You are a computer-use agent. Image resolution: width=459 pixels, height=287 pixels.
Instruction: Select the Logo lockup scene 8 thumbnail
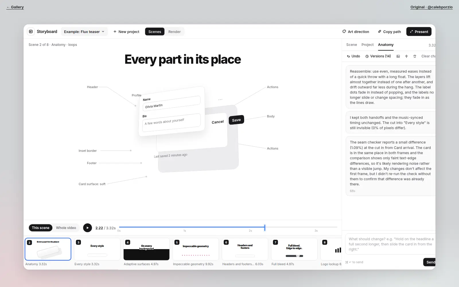point(331,249)
